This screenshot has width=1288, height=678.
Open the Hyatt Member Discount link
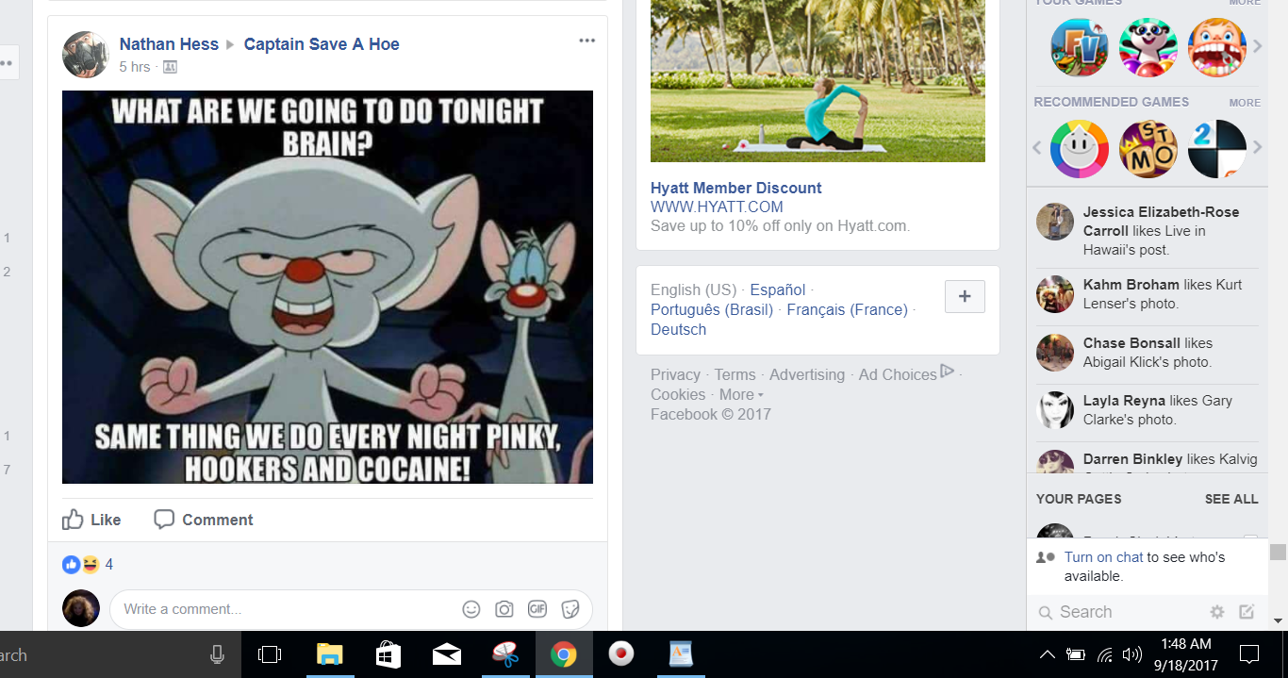point(736,188)
